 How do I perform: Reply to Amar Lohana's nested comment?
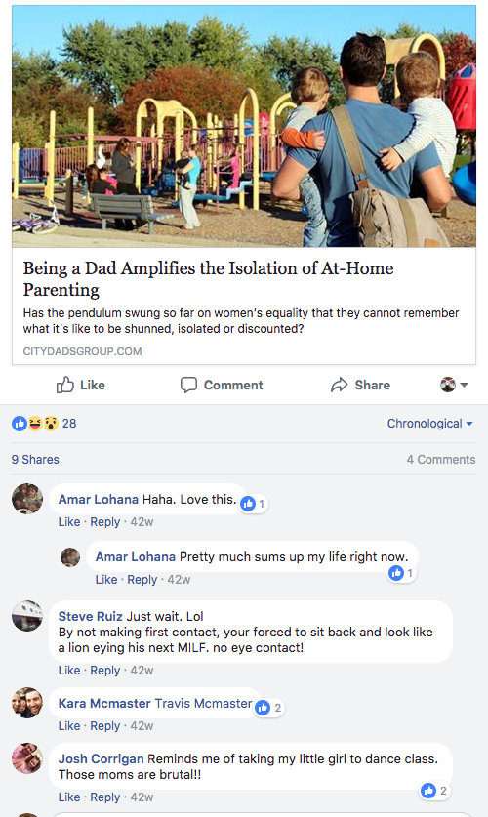point(142,580)
